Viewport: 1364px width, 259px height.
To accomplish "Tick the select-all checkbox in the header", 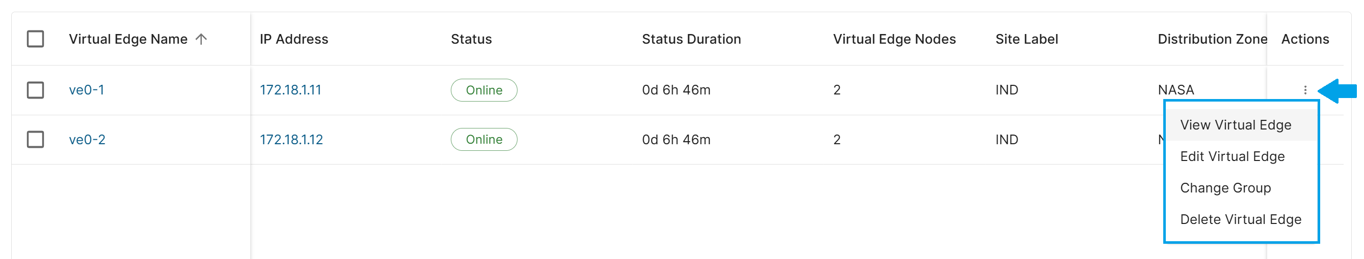I will pyautogui.click(x=36, y=39).
